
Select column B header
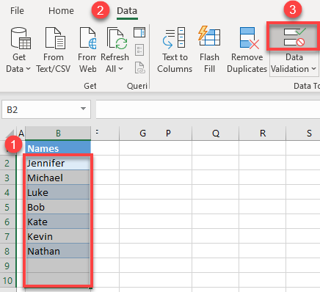pos(58,134)
